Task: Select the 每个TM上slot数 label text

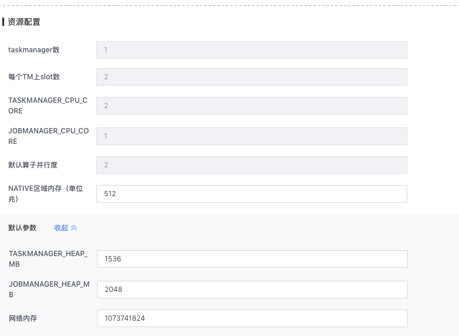Action: point(33,77)
